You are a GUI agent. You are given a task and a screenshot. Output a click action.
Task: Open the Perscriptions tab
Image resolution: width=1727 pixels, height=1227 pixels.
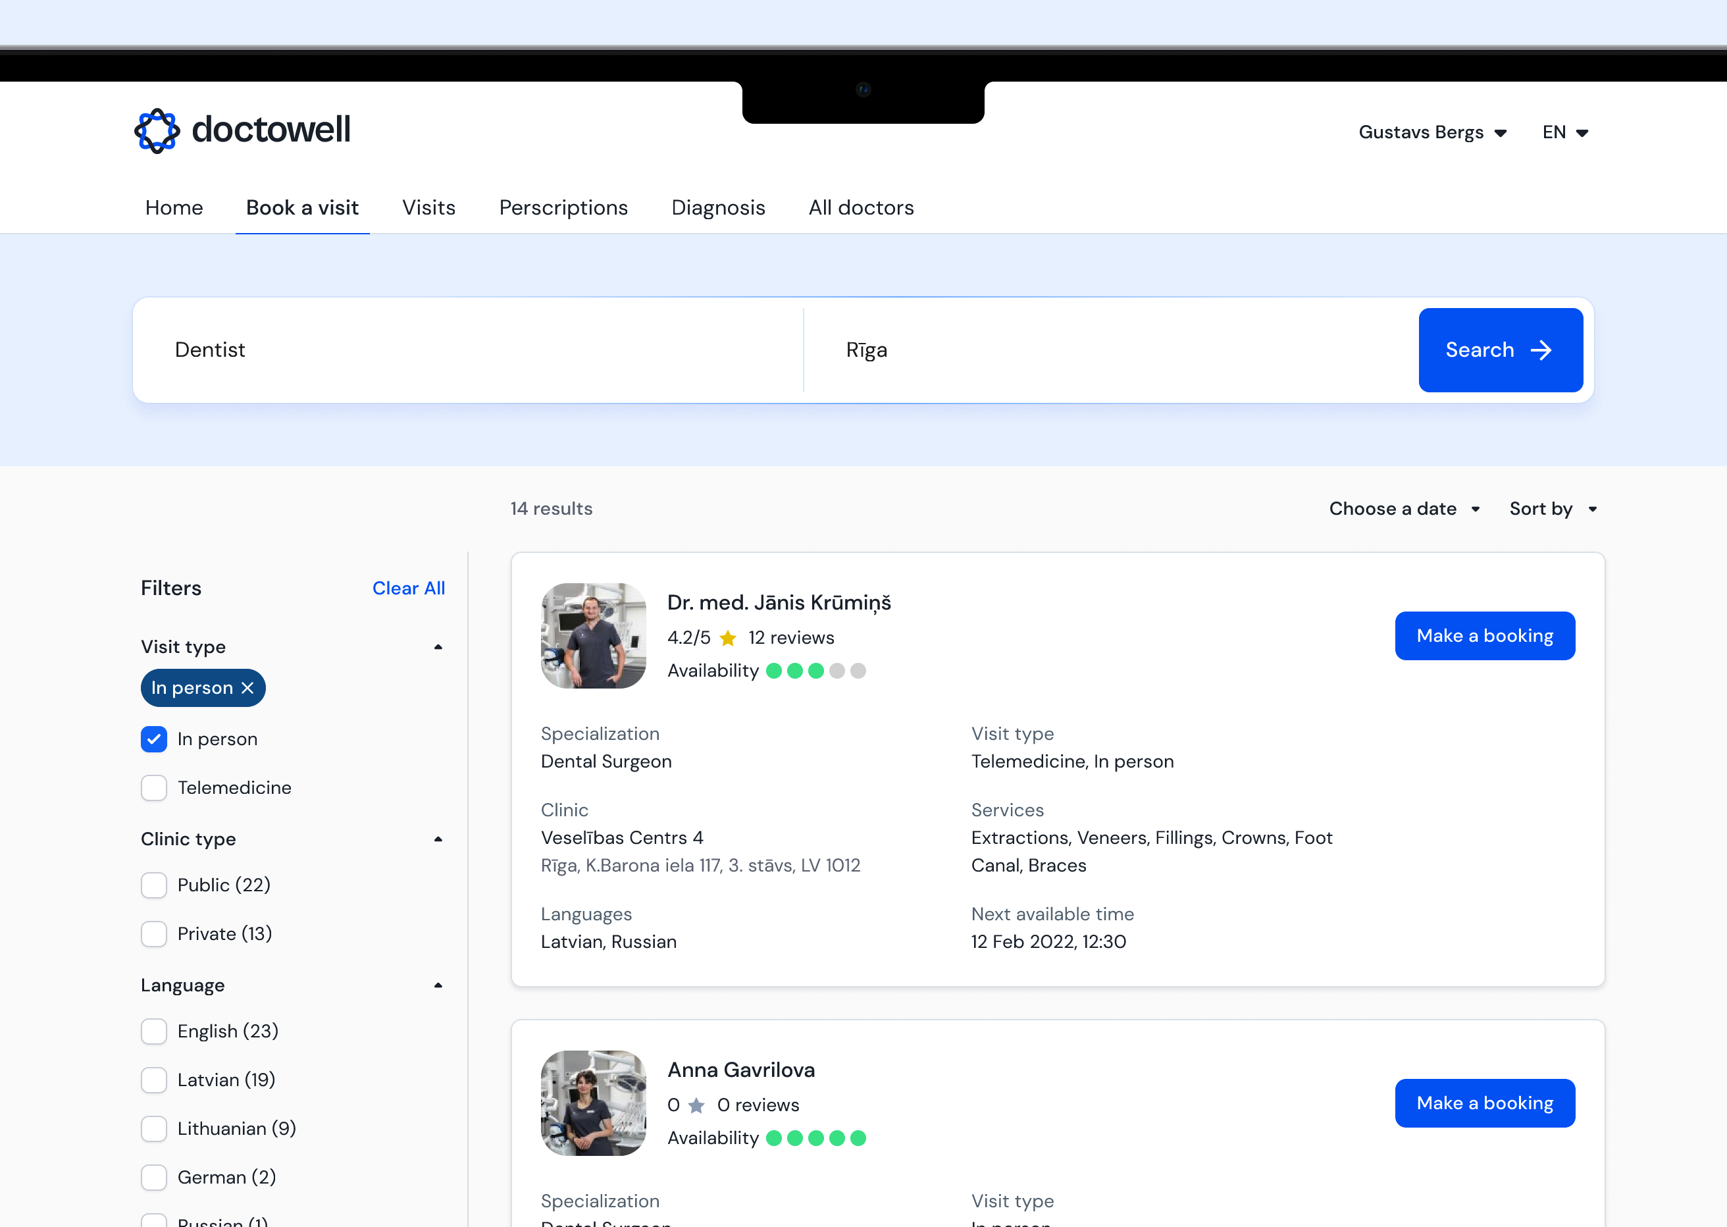(563, 208)
